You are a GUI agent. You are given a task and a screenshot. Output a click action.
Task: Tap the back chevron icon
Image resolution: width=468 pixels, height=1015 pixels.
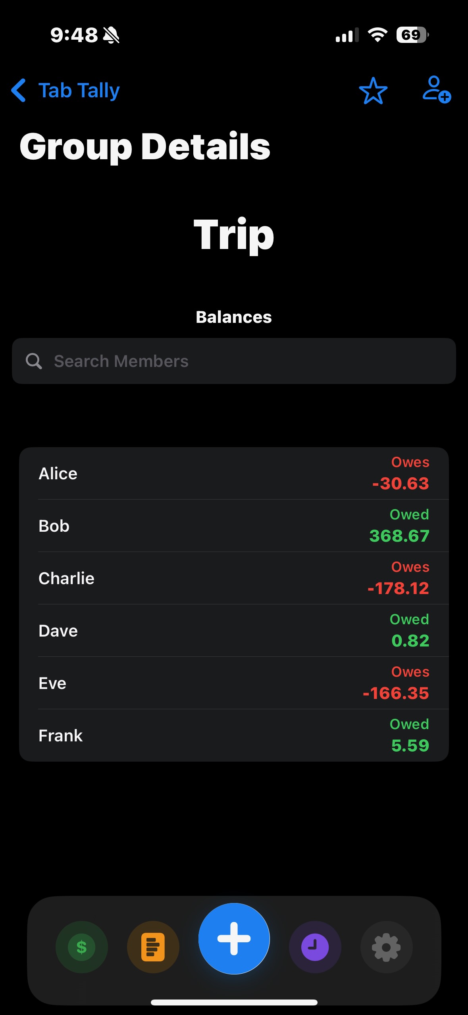coord(19,90)
